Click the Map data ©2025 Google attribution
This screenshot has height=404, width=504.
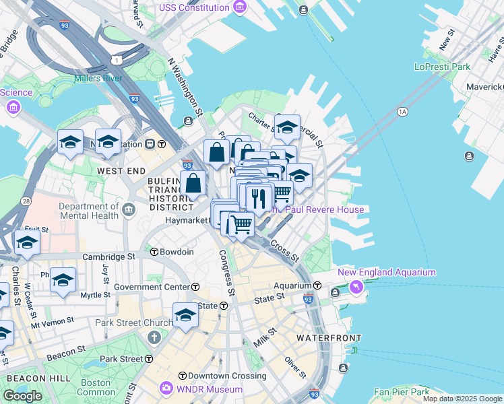click(462, 399)
